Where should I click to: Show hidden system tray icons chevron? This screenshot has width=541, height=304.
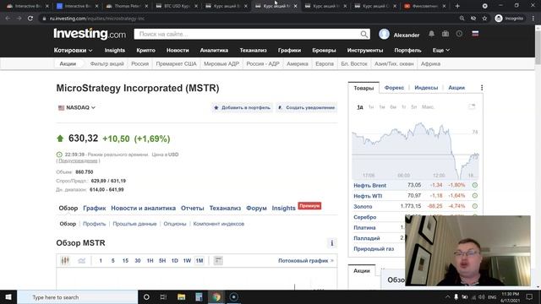coord(447,296)
